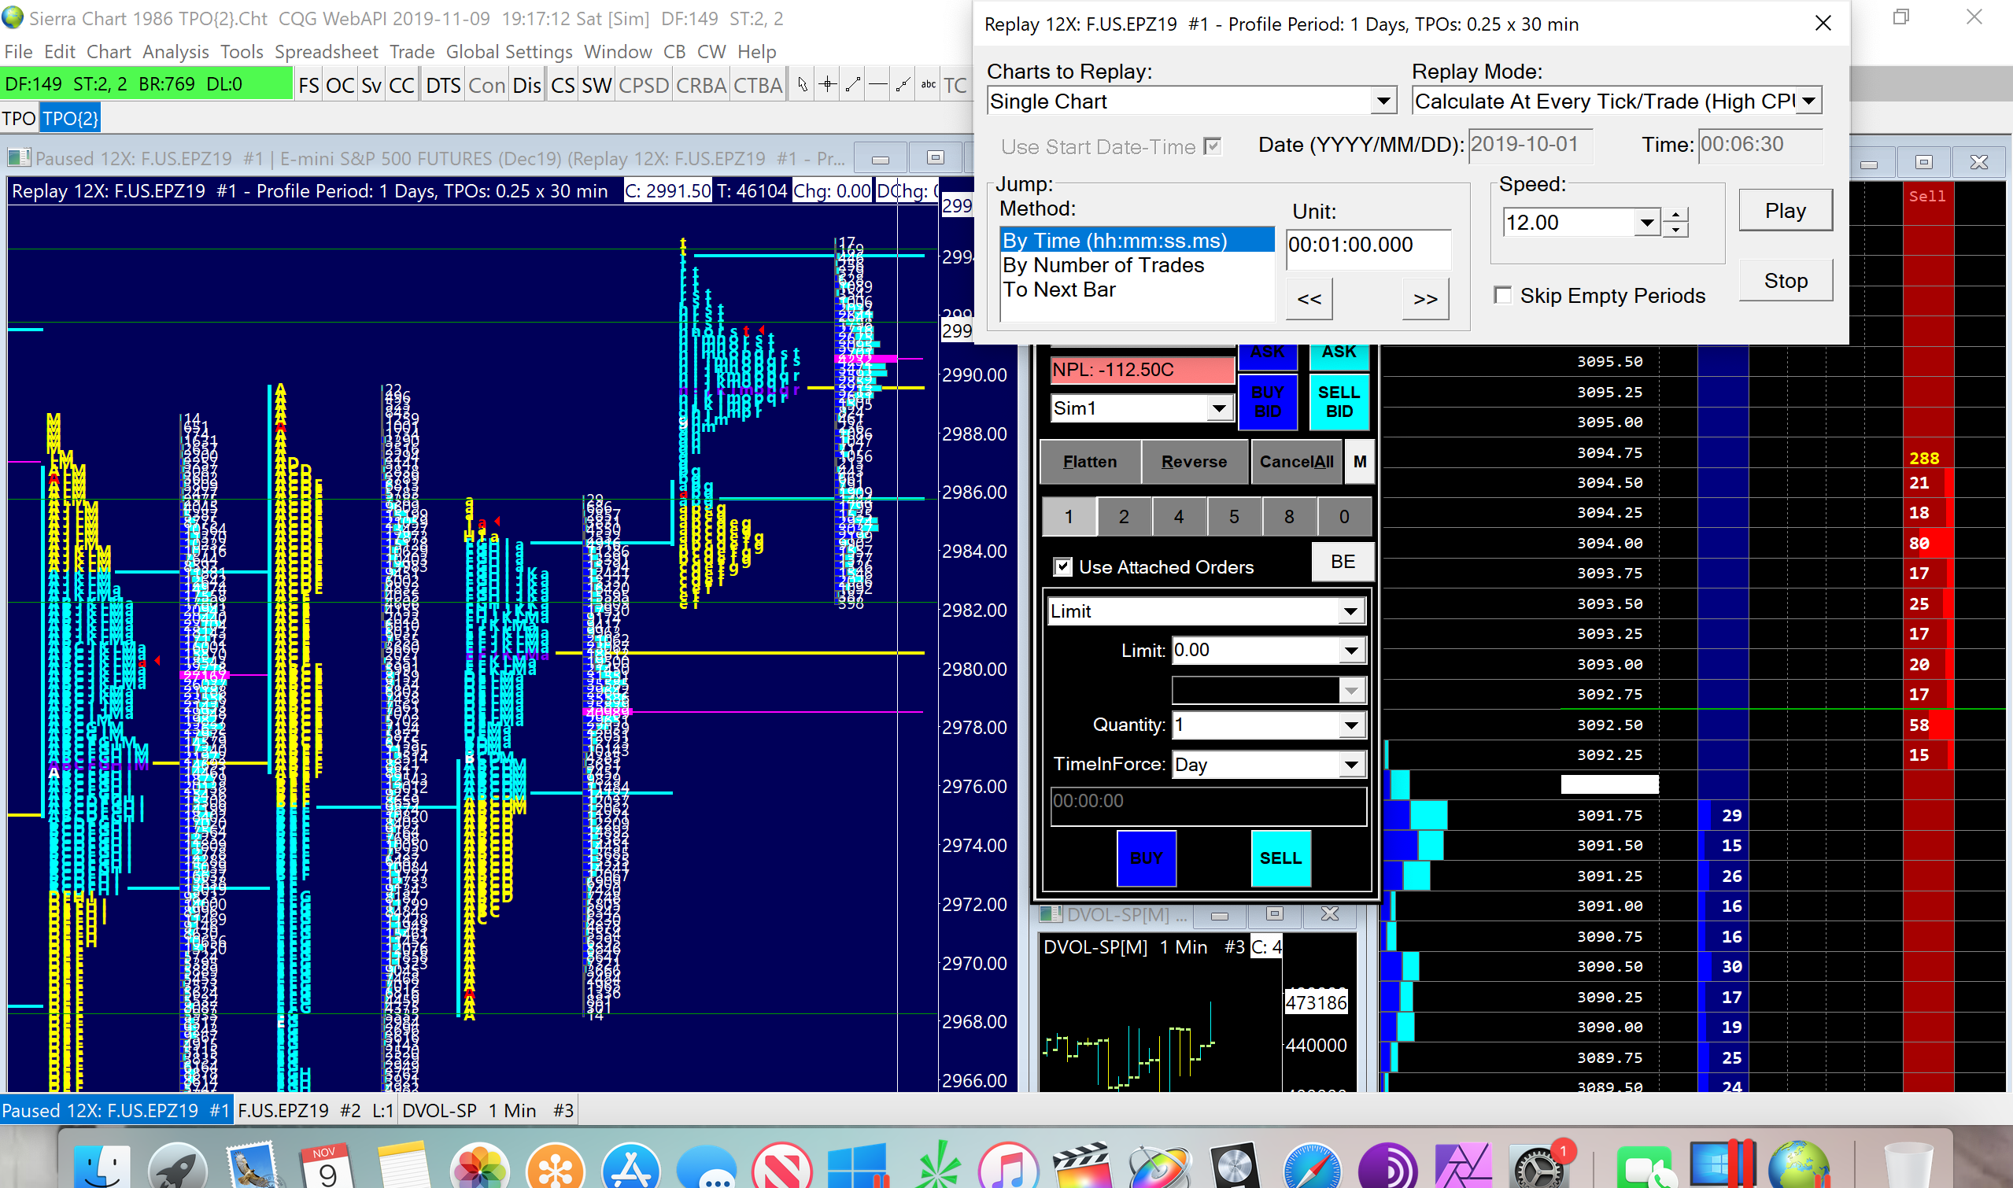Image resolution: width=2013 pixels, height=1188 pixels.
Task: Open iTunes Music from the Dock
Action: pos(1008,1168)
